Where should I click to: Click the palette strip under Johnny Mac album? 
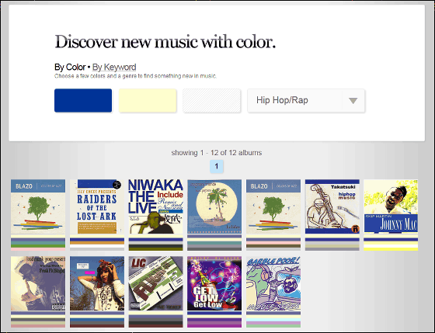click(391, 243)
